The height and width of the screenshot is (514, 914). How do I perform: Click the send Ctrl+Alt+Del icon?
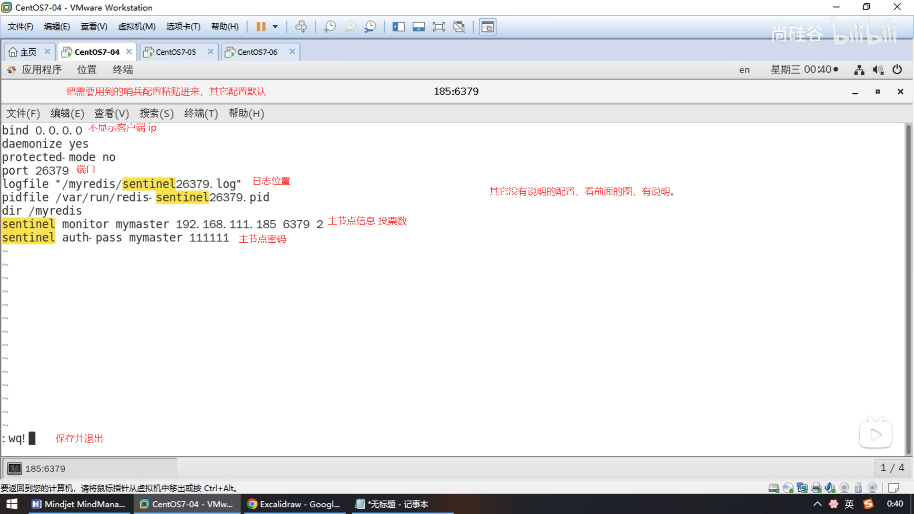(x=301, y=27)
